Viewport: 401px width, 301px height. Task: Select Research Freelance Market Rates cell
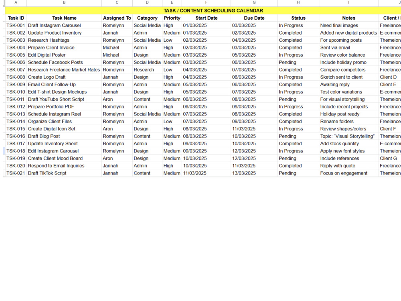pyautogui.click(x=64, y=69)
